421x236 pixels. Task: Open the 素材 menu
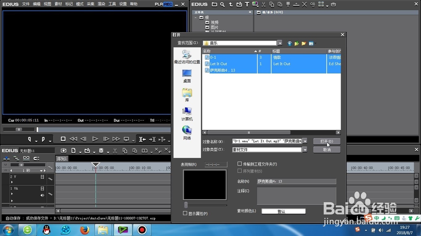(58, 4)
